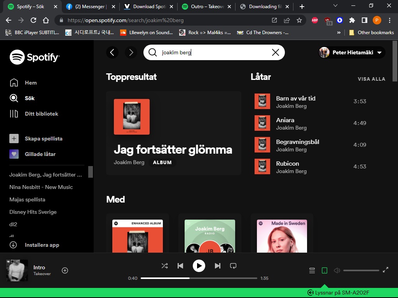Clear search field with X icon

[276, 52]
